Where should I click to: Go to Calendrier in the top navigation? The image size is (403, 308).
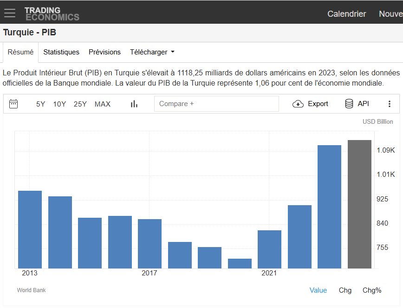pos(346,14)
